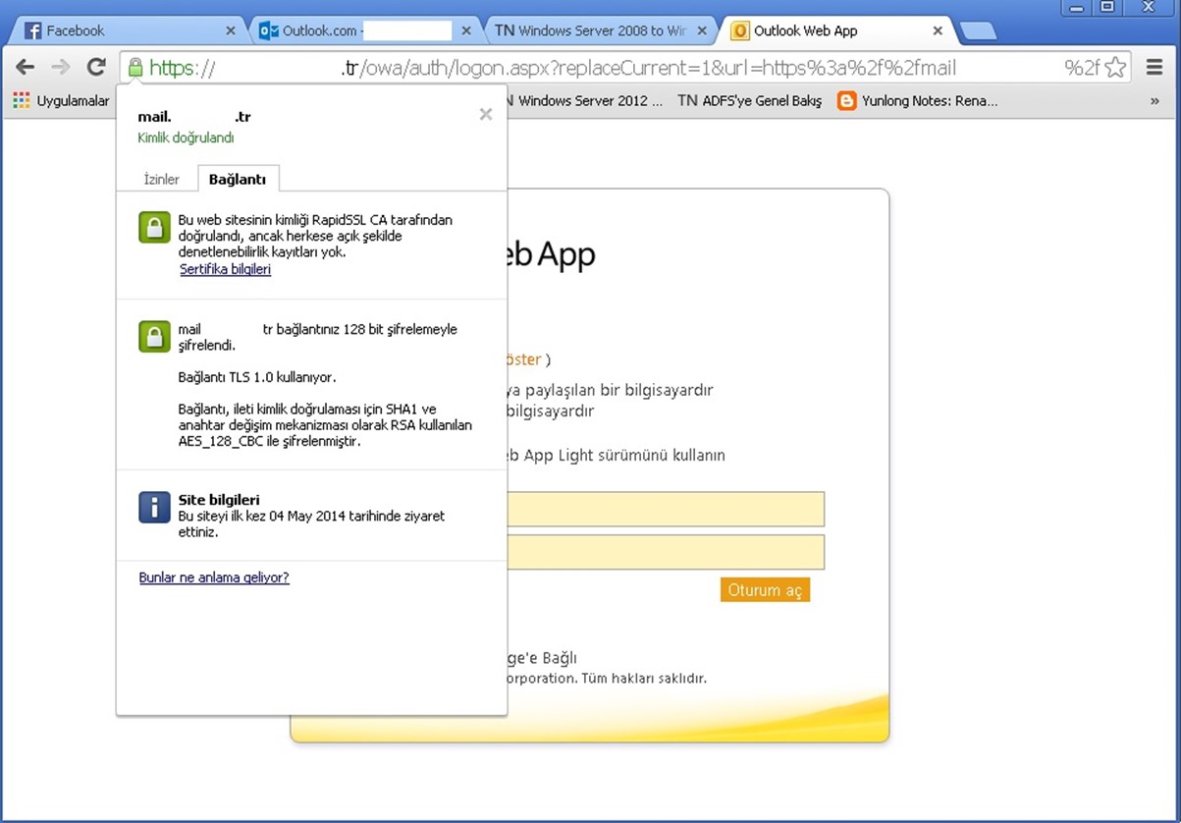
Task: Open the ADFS'ye Genel Bakış bookmark
Action: pyautogui.click(x=749, y=100)
